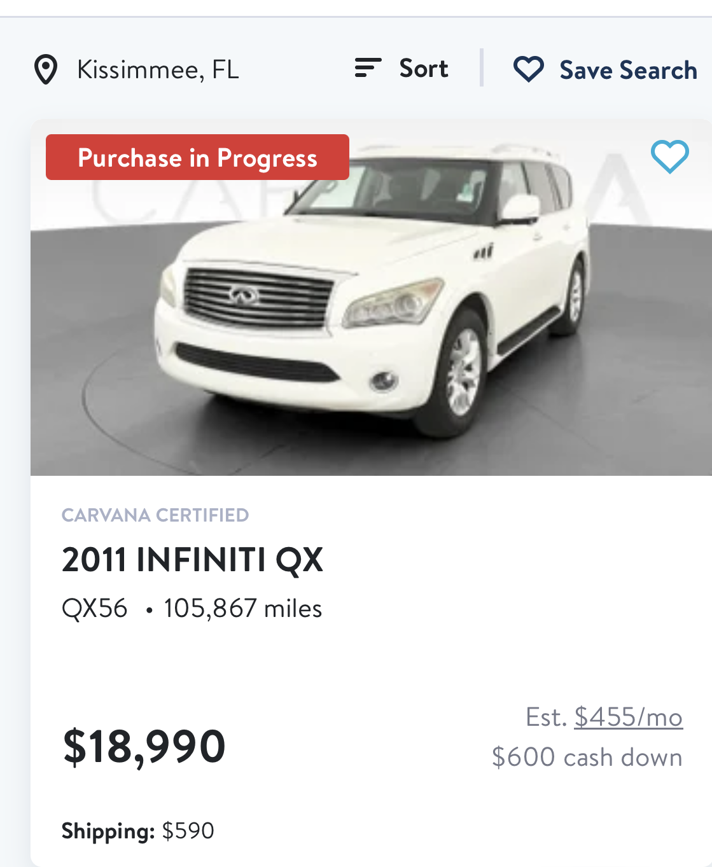Click the Save Search heart icon
Image resolution: width=712 pixels, height=867 pixels.
[x=528, y=69]
